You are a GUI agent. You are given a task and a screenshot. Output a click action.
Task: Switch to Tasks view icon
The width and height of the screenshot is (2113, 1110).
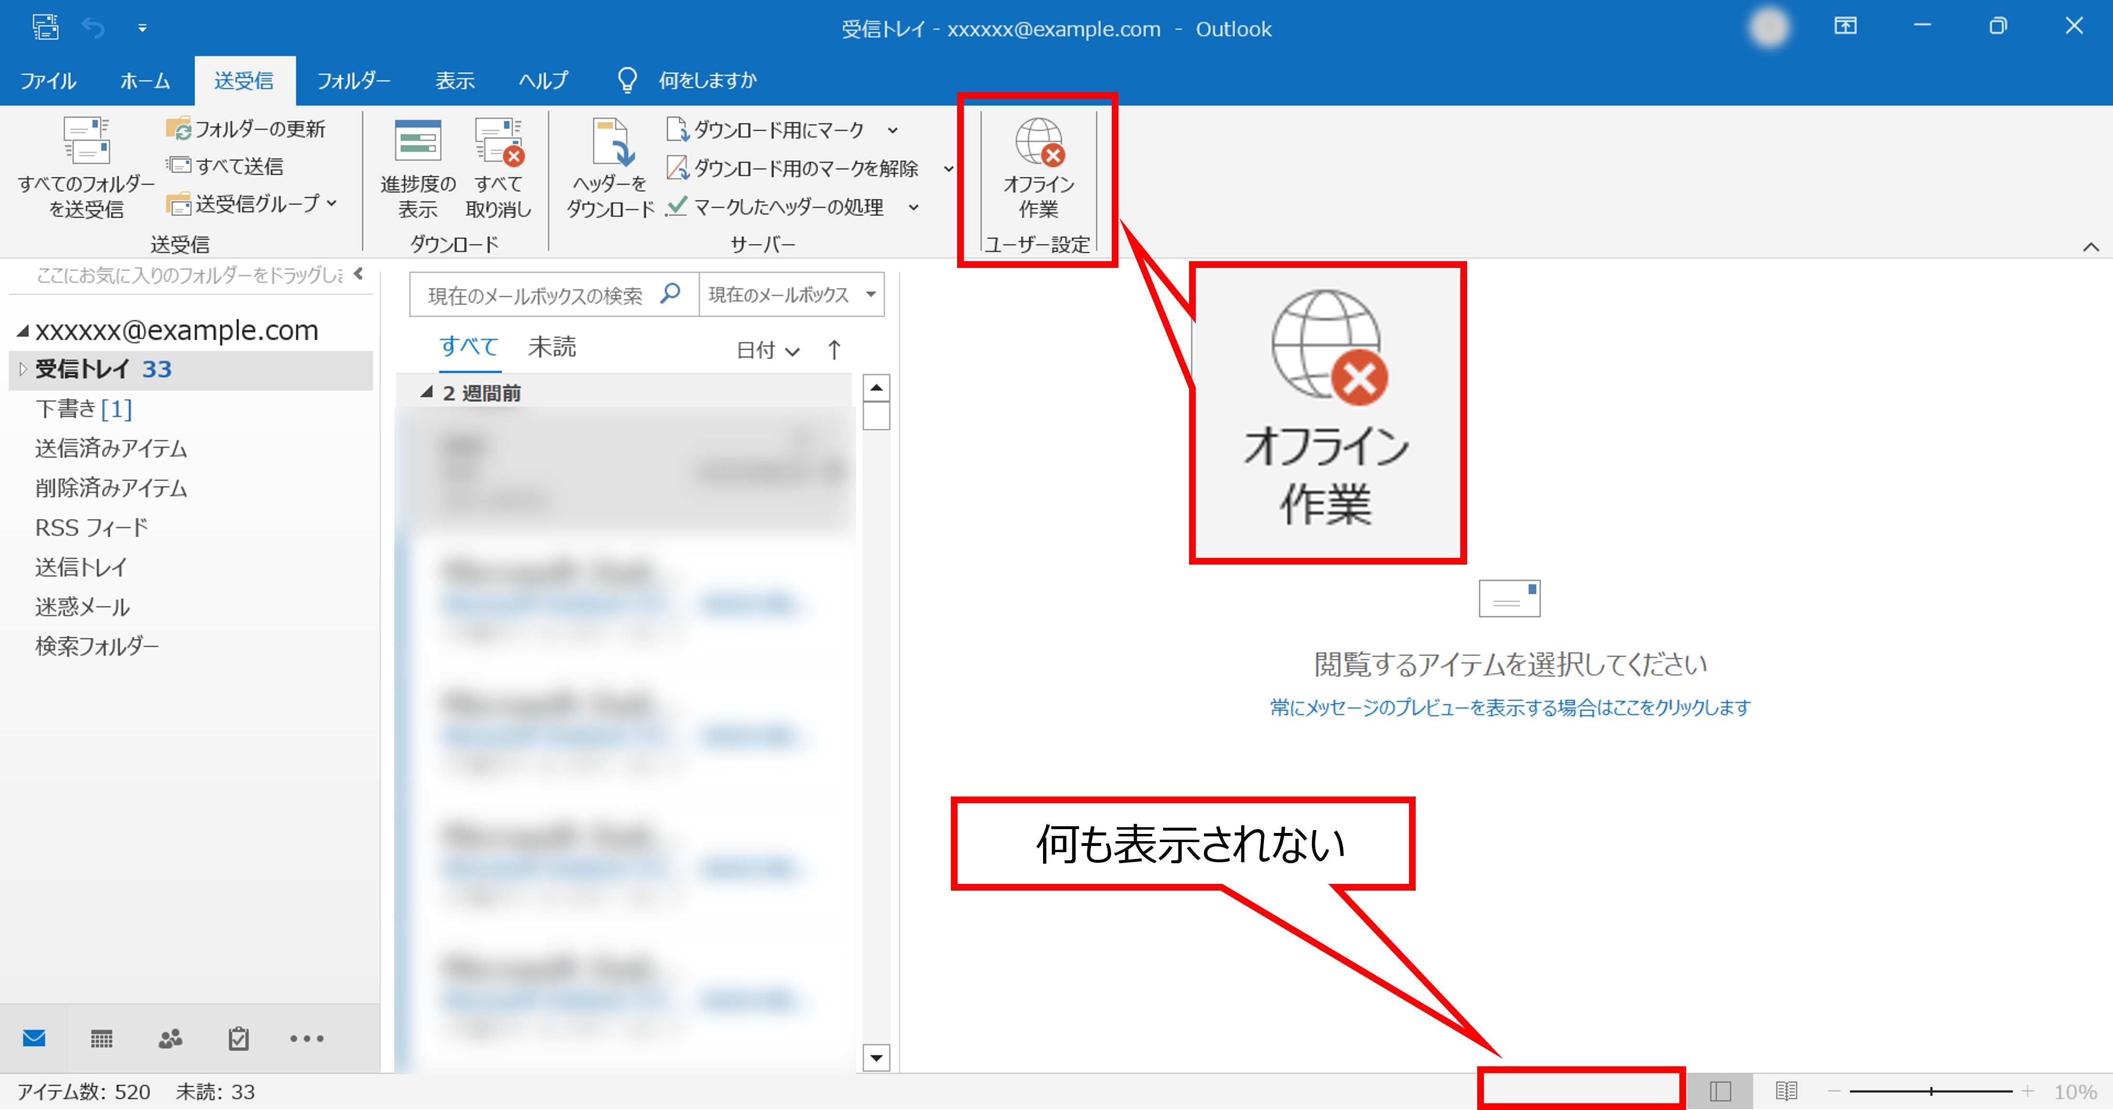point(239,1038)
